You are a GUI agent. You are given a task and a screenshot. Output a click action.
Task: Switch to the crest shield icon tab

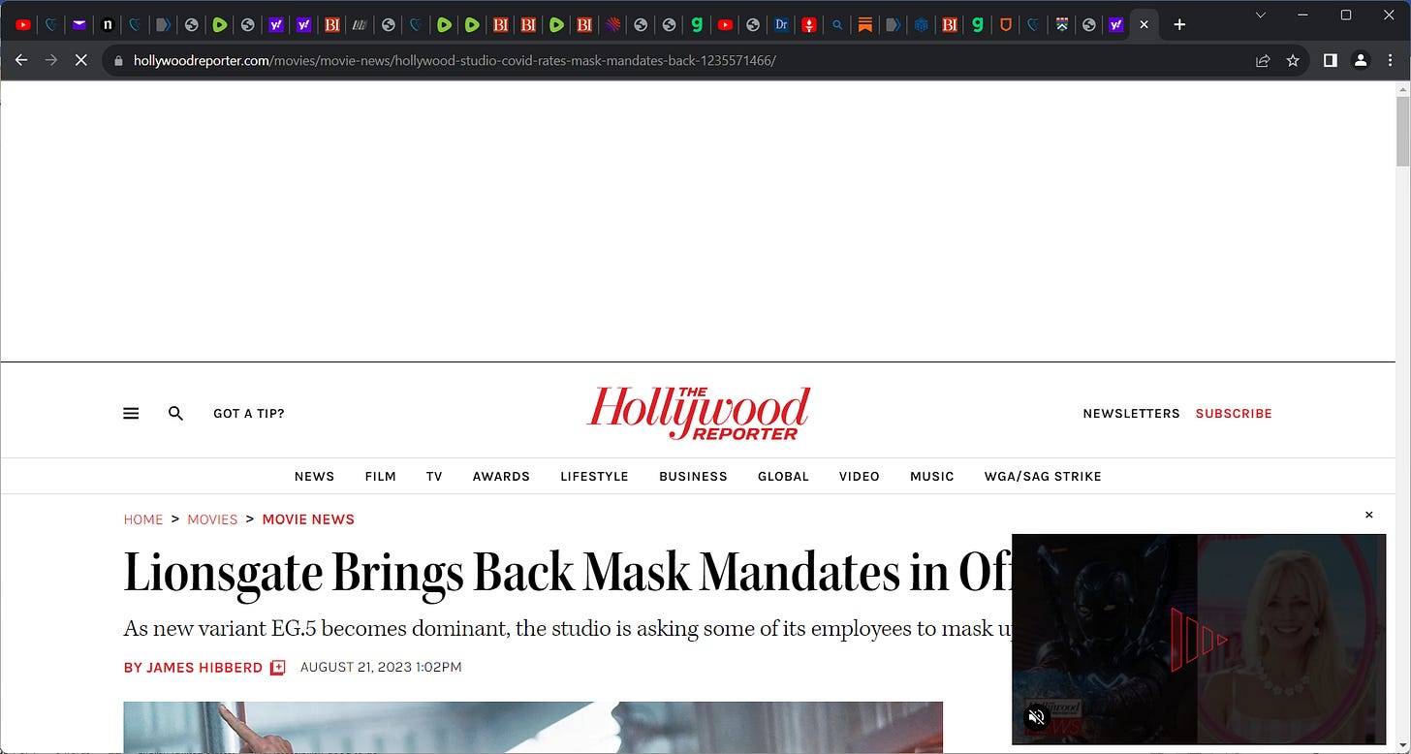tap(1062, 25)
